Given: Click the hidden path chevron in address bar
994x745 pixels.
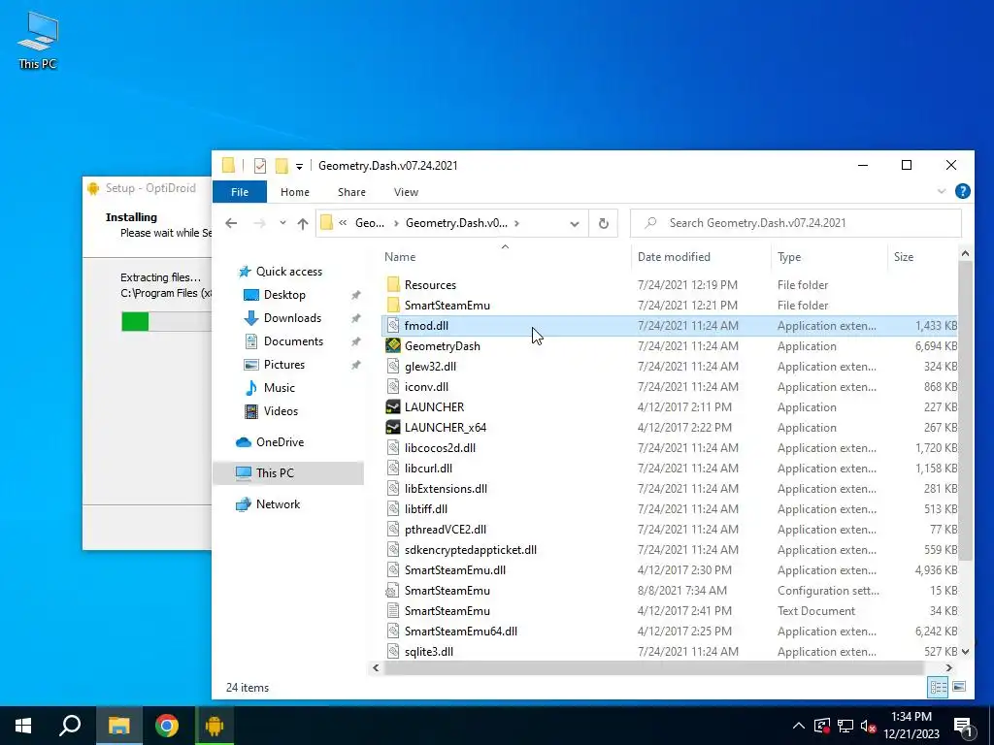Looking at the screenshot, I should click(343, 223).
